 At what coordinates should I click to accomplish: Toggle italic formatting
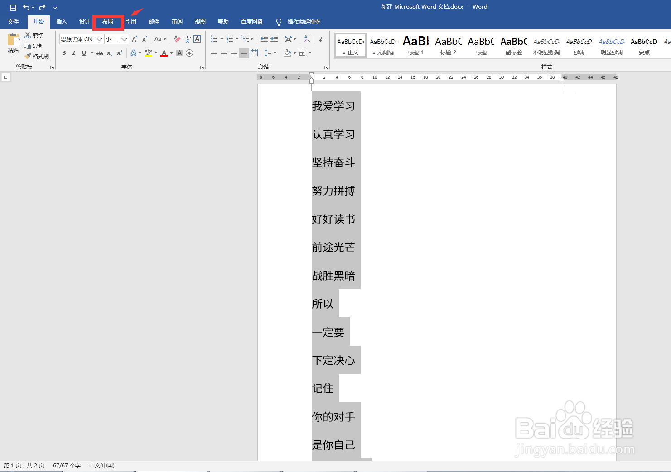(74, 53)
